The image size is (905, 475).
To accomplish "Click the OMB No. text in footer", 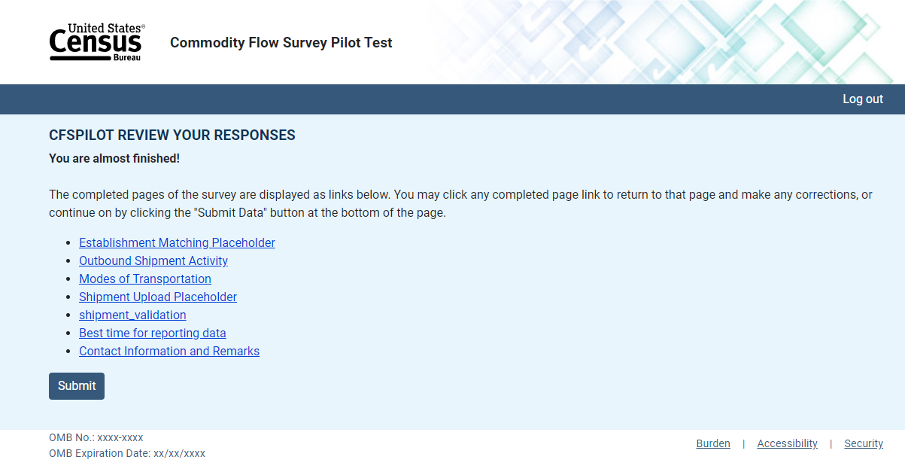I will click(x=96, y=438).
